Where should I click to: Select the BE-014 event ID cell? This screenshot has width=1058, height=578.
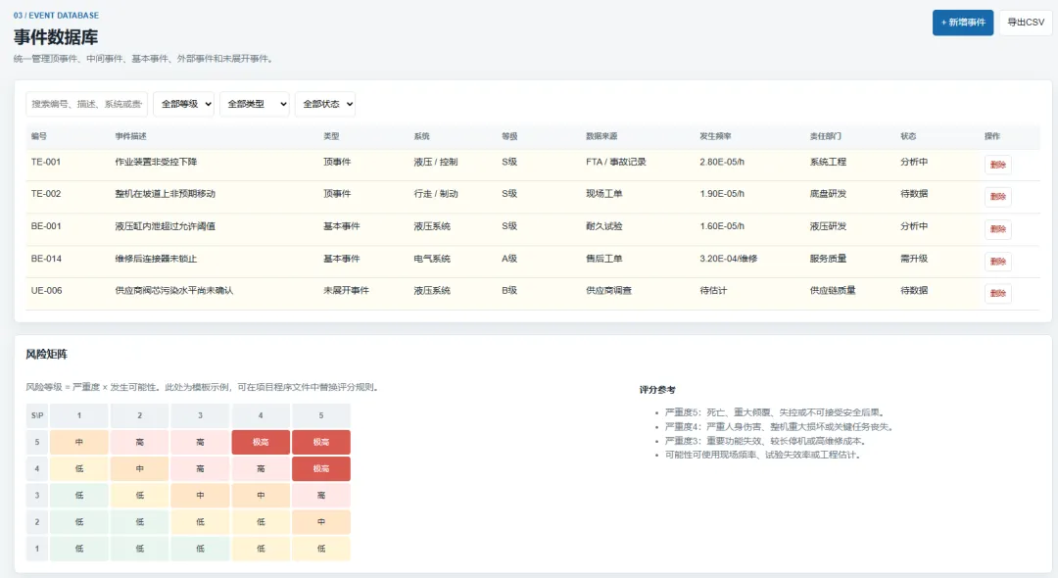pos(46,259)
